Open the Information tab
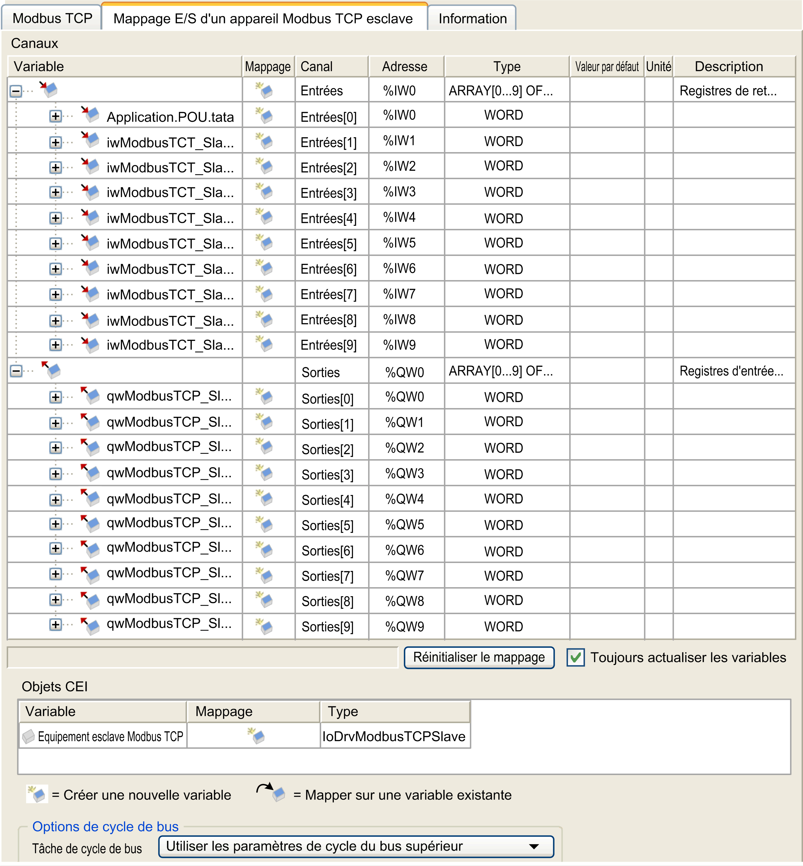803x866 pixels. click(472, 18)
